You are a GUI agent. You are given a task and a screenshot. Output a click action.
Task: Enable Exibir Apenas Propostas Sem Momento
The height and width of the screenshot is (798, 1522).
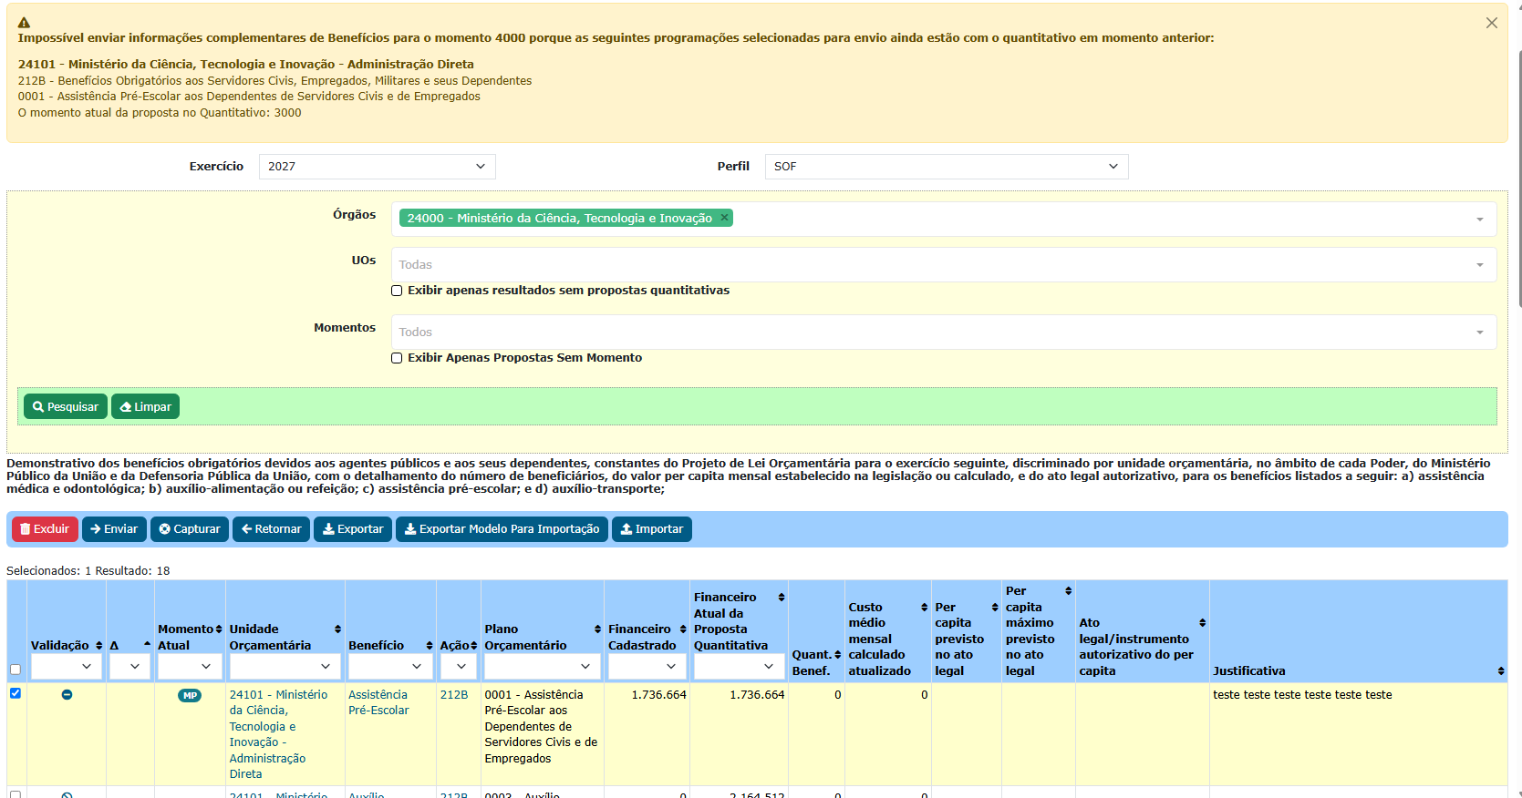[397, 358]
